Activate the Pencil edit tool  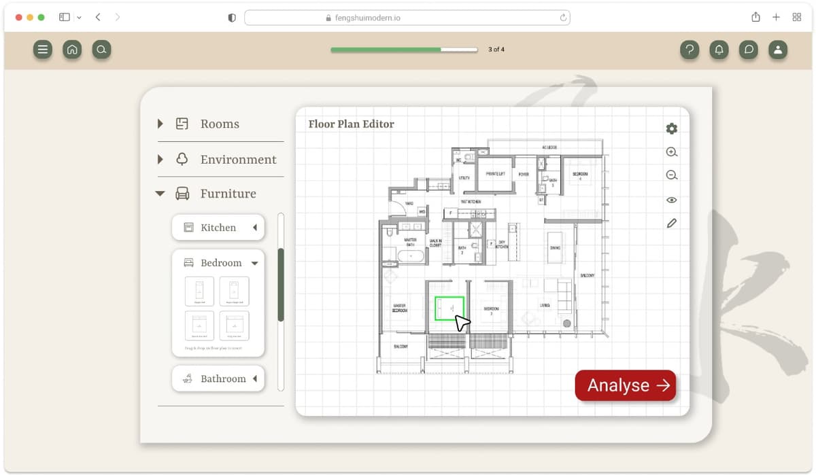(x=671, y=223)
